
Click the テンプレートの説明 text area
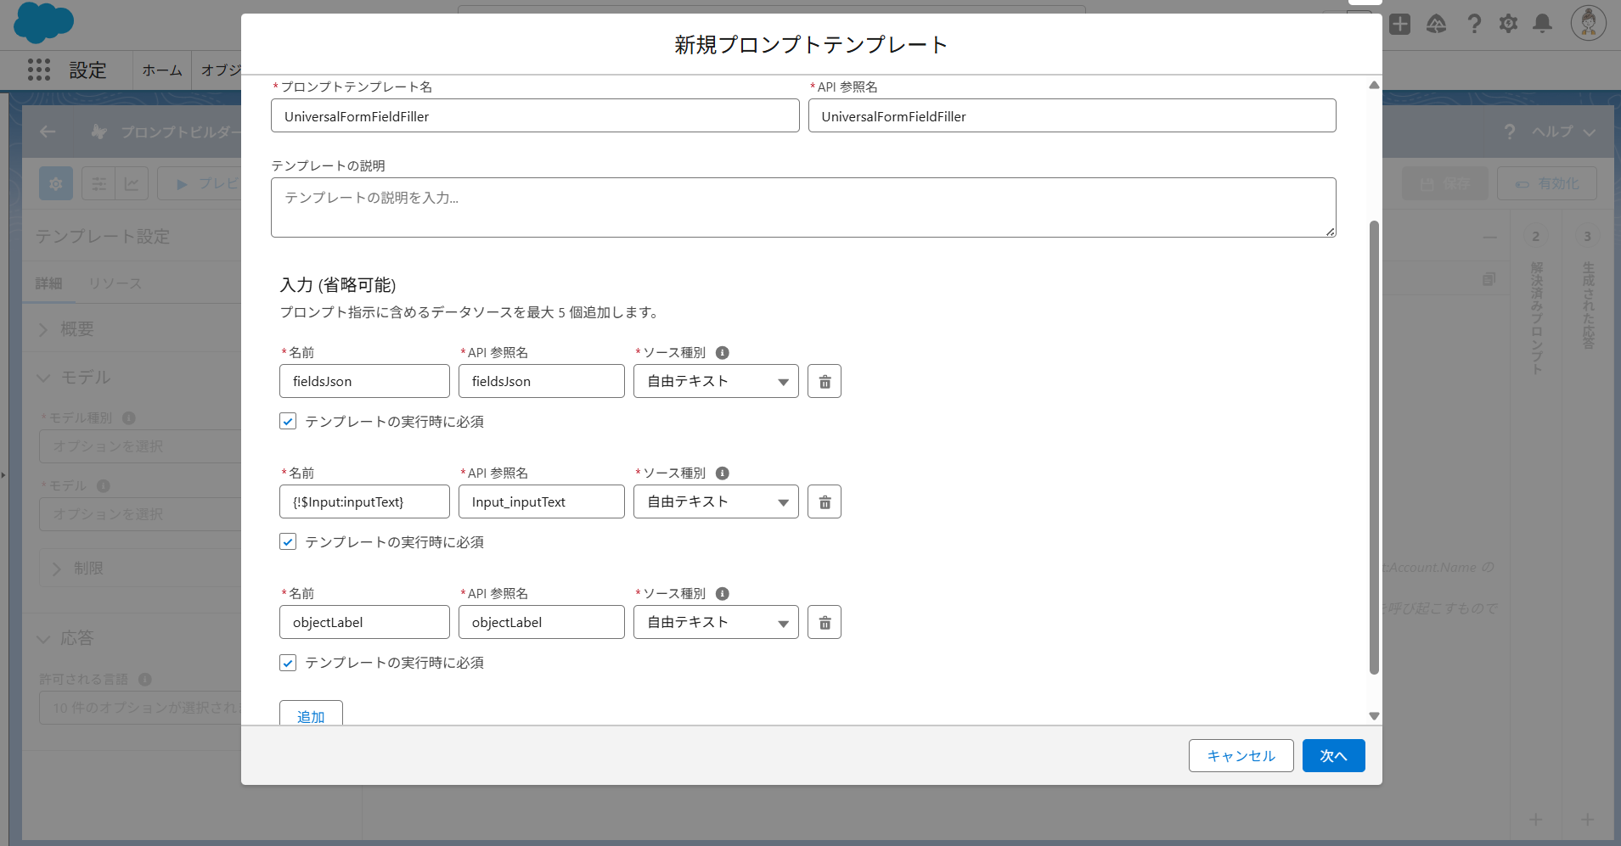point(802,206)
